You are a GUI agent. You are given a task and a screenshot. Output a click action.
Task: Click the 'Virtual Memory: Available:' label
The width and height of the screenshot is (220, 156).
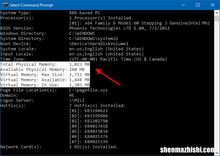tap(34, 80)
